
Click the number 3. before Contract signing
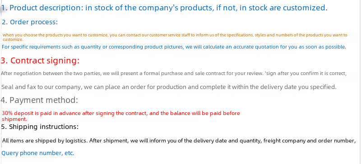(x=5, y=61)
